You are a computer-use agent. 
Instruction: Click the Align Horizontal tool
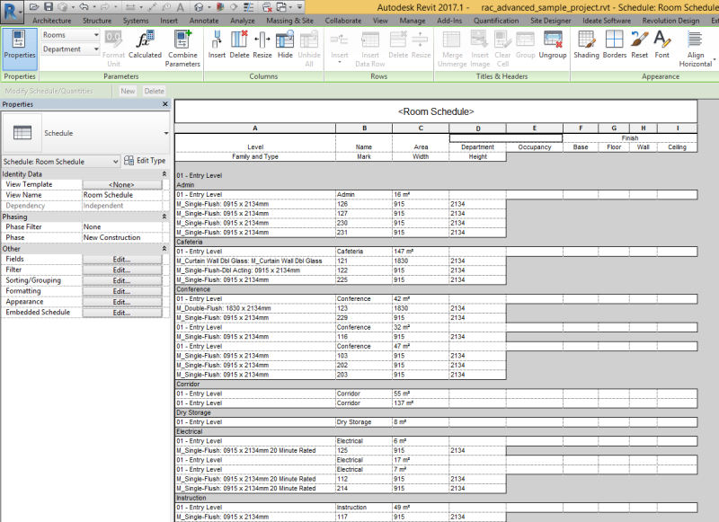(693, 47)
